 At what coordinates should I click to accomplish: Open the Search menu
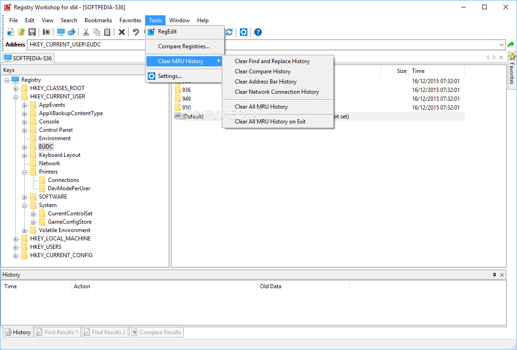tap(69, 20)
